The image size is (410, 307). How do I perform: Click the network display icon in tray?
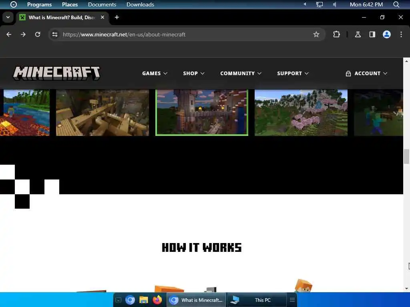tap(319, 4)
